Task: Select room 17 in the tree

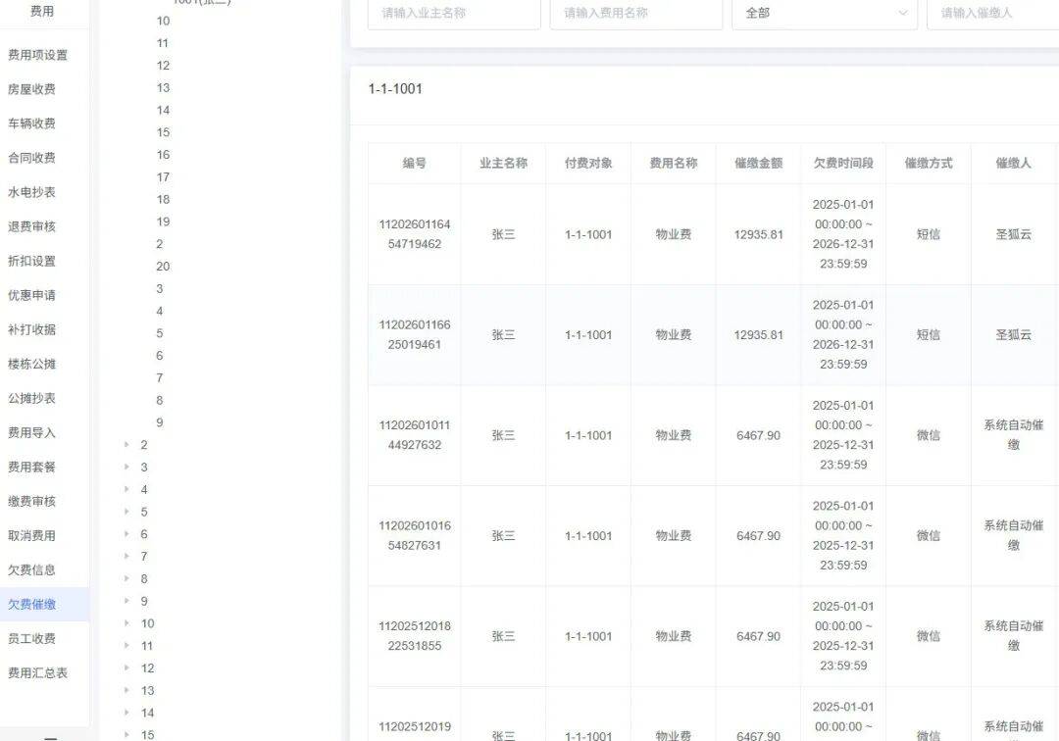Action: (x=163, y=177)
